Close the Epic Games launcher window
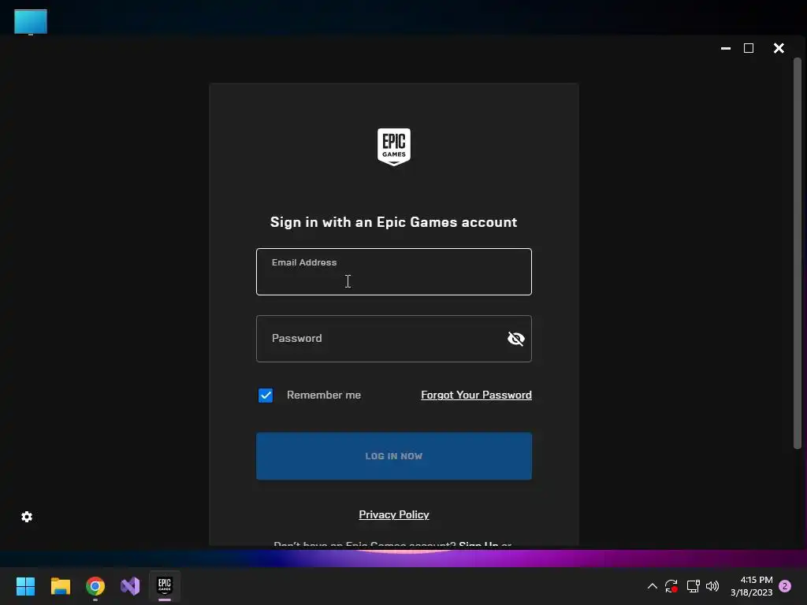The image size is (807, 605). pyautogui.click(x=779, y=48)
